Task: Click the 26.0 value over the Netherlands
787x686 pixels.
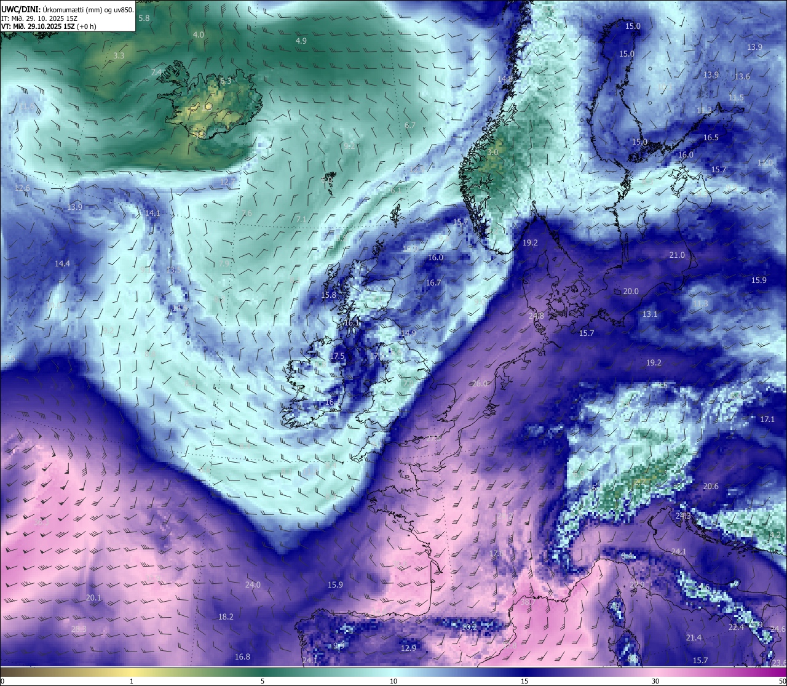Action: pos(480,384)
